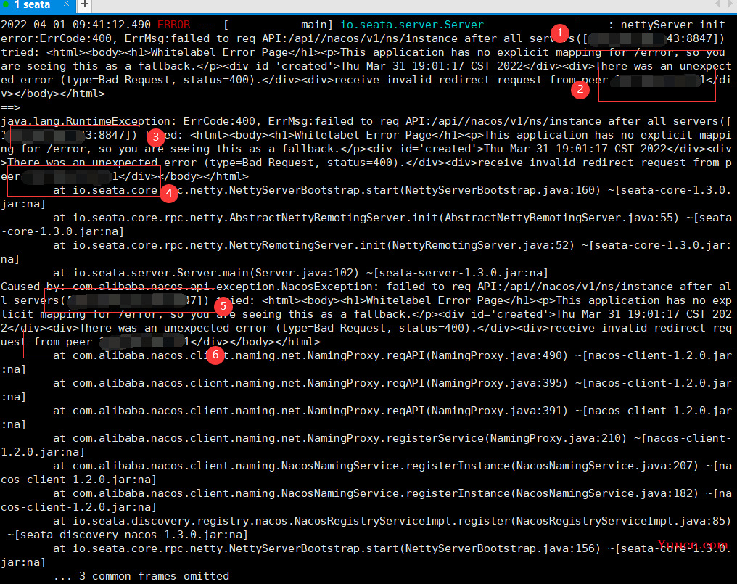The image size is (737, 584).
Task: Close the seata session tab
Action: [x=66, y=5]
